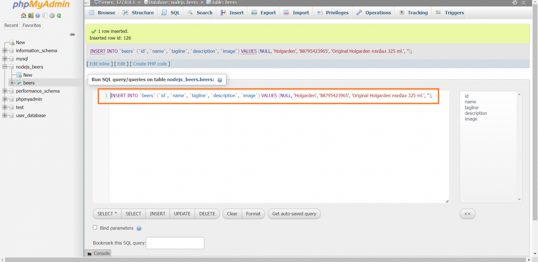The width and height of the screenshot is (538, 262).
Task: Log out using the exit door icon
Action: (x=30, y=15)
